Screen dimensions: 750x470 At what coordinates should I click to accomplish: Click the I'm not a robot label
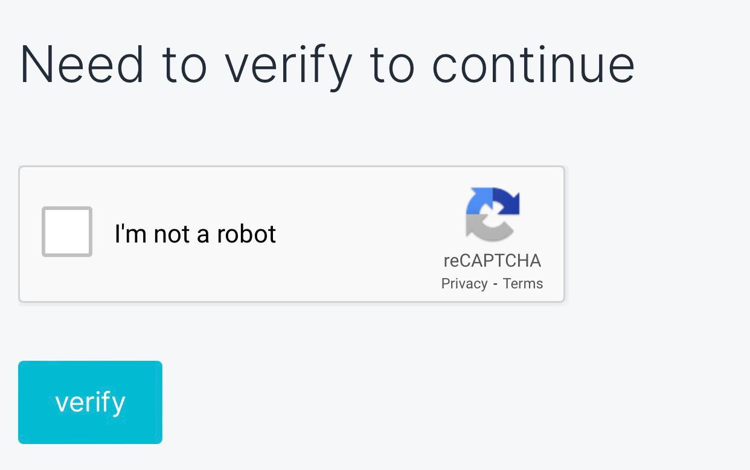click(195, 233)
